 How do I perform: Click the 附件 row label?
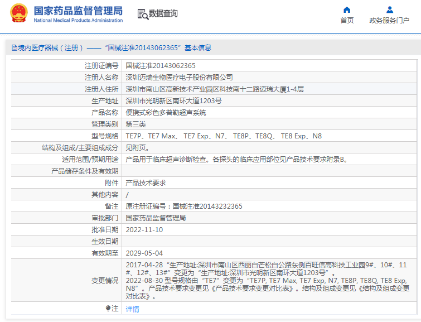click(x=112, y=183)
